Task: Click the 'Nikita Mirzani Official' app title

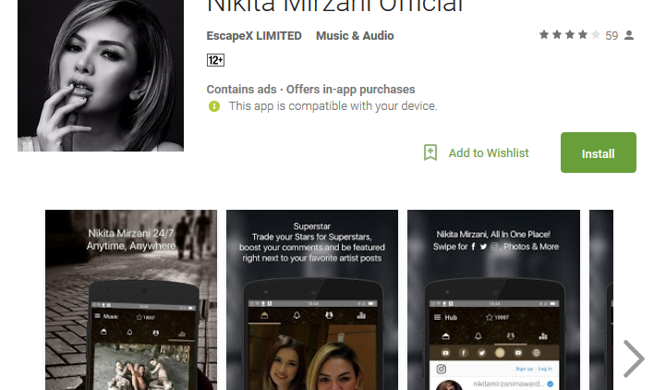Action: pos(334,6)
